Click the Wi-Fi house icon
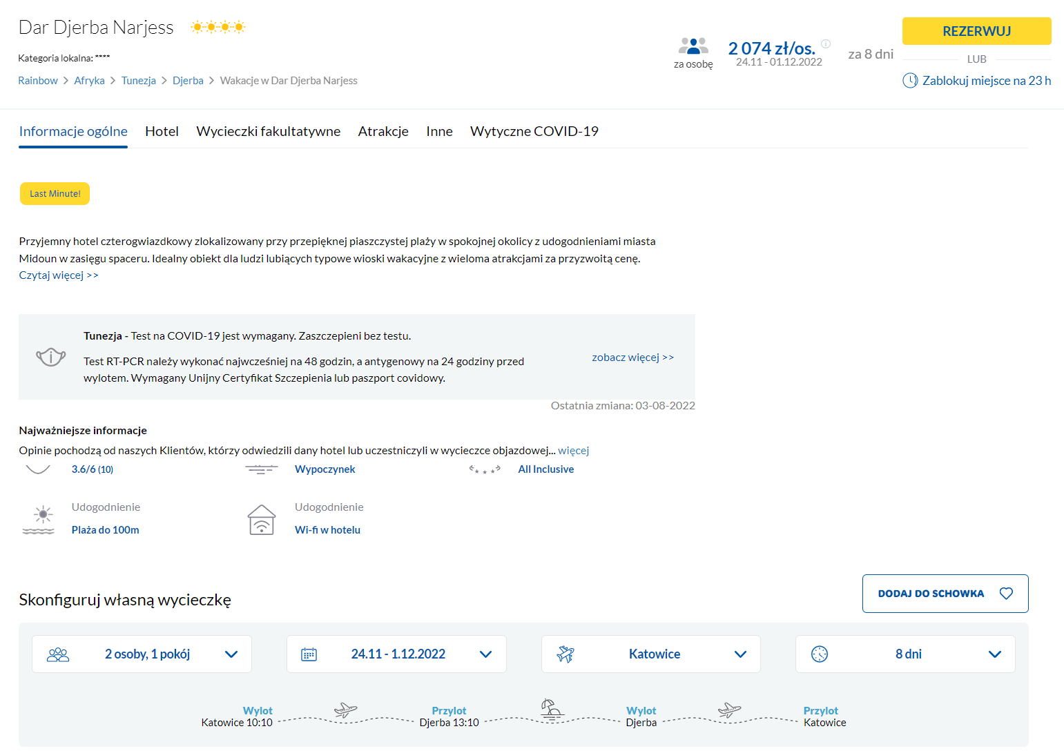Image resolution: width=1064 pixels, height=751 pixels. [262, 520]
